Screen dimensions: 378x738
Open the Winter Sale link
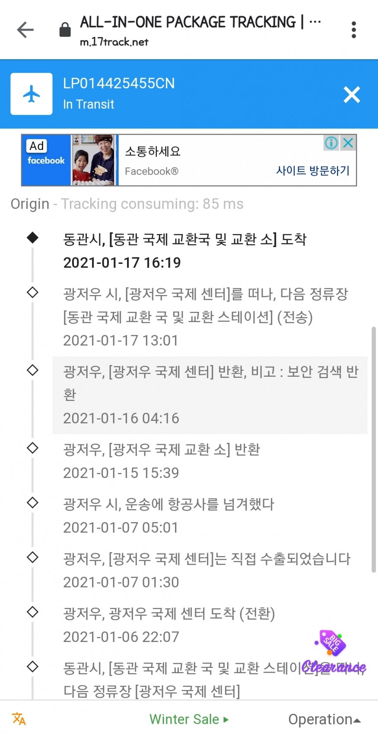click(x=189, y=719)
